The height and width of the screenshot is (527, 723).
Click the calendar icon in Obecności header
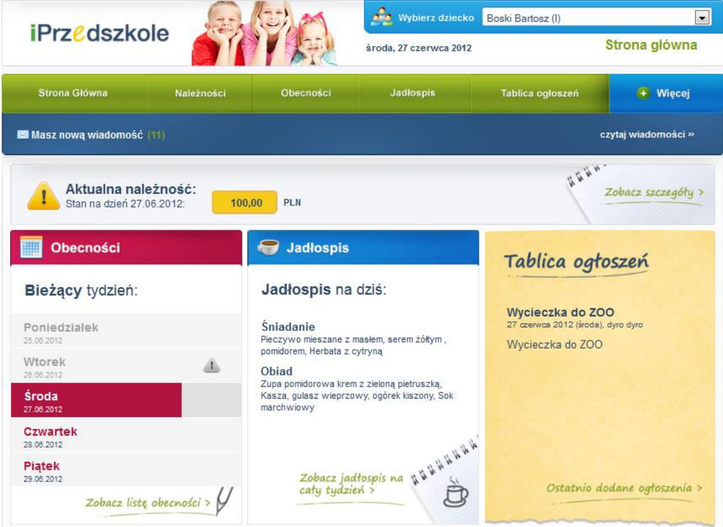coord(31,247)
